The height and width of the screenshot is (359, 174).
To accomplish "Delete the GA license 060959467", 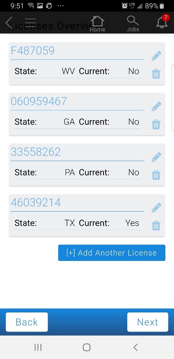I will 156,125.
